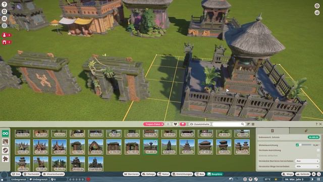Viewport: 323px width, 182px height.
Task: Toggle Zusatzinhalte visibility filter
Action: (199, 124)
